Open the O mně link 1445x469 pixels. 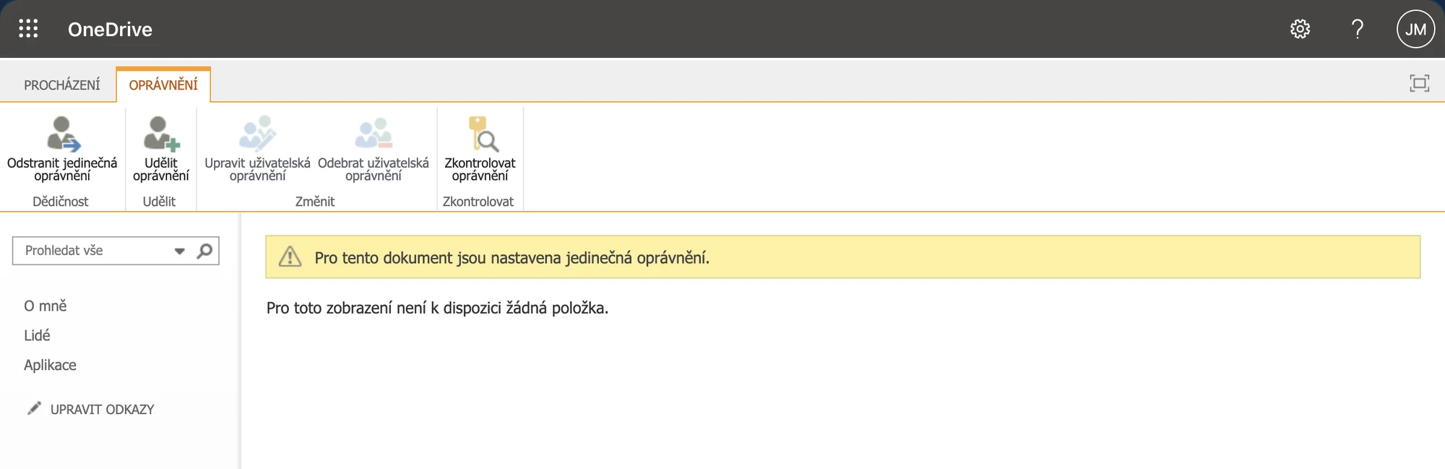(x=46, y=306)
